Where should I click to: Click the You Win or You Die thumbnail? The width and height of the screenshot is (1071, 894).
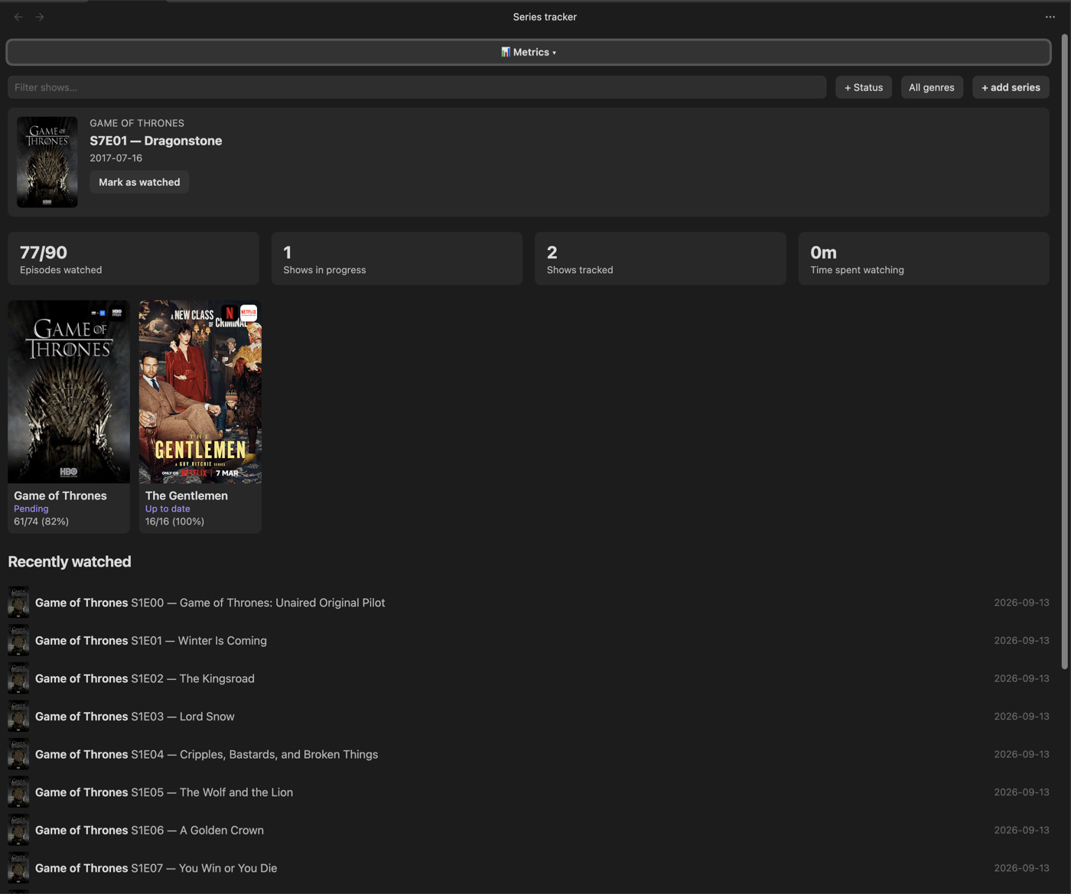[18, 868]
